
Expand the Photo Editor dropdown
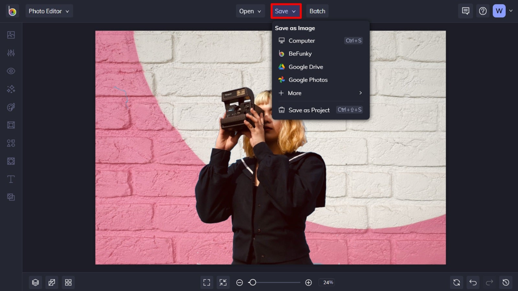click(x=49, y=11)
